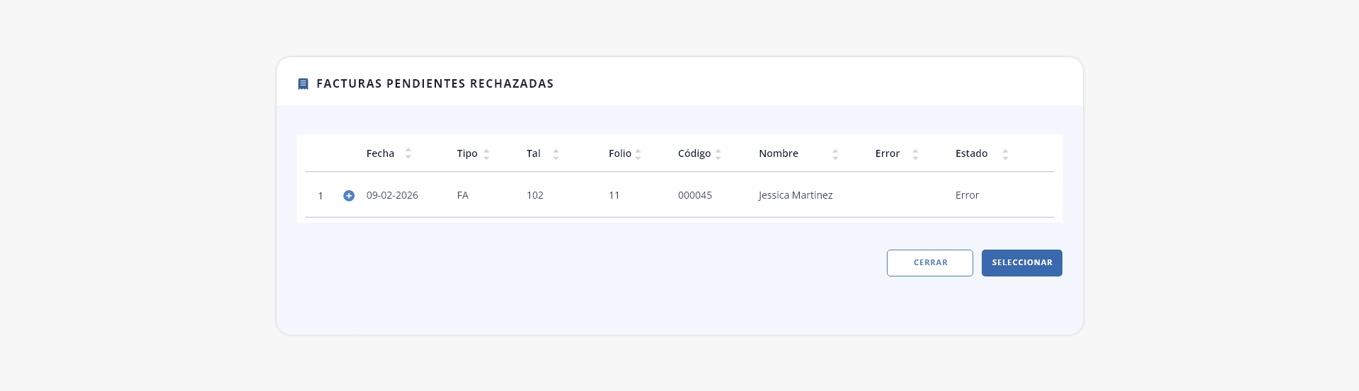Click the 09-02-2026 date cell

coord(392,195)
